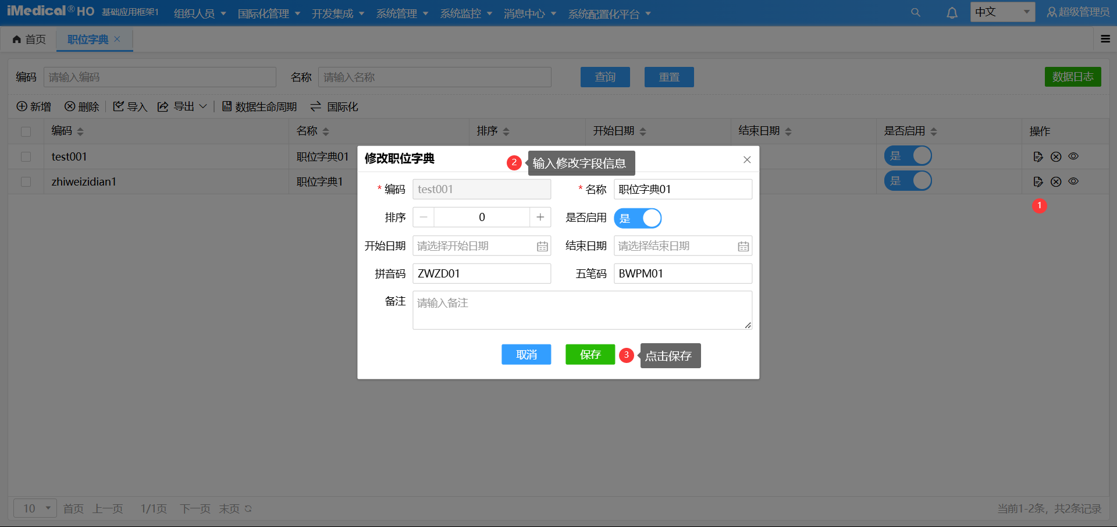Open the notification bell icon
The width and height of the screenshot is (1117, 527).
(952, 12)
